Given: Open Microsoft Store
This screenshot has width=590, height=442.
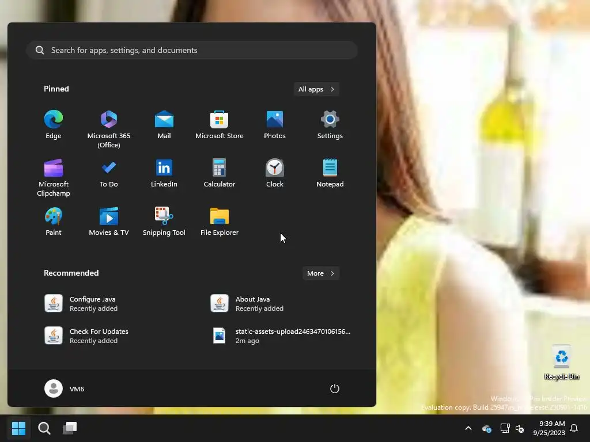Looking at the screenshot, I should point(220,125).
